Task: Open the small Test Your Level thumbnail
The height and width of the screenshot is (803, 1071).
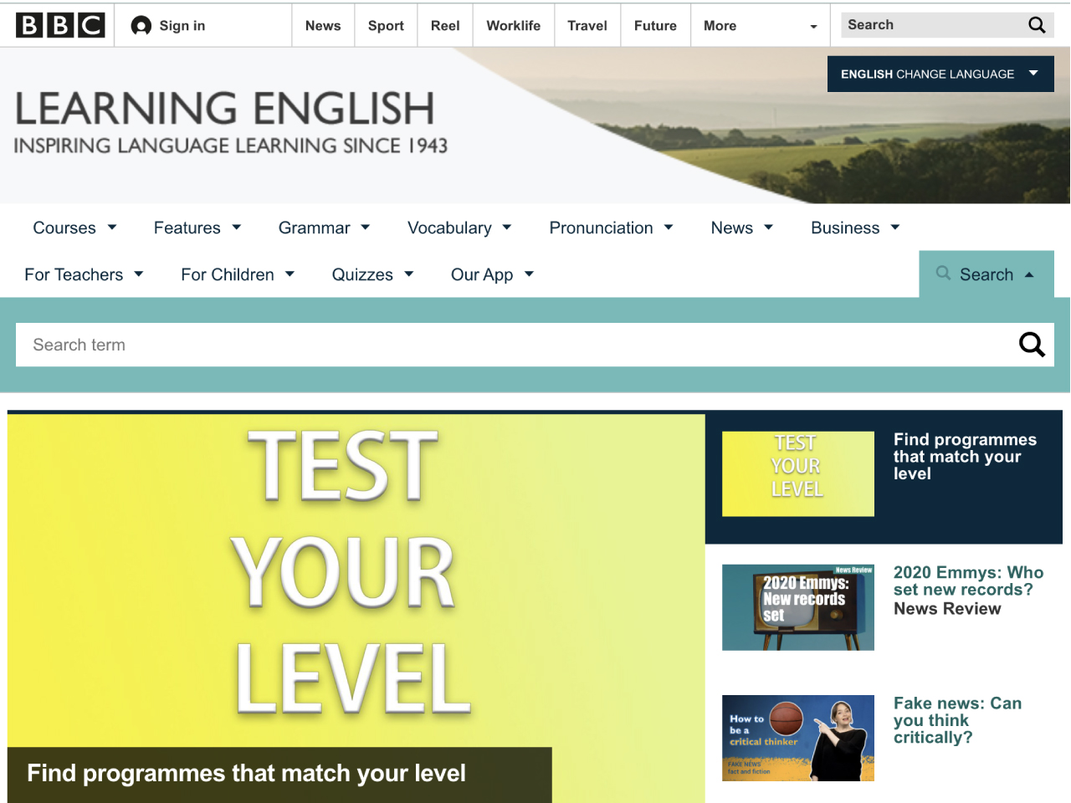Action: click(798, 473)
